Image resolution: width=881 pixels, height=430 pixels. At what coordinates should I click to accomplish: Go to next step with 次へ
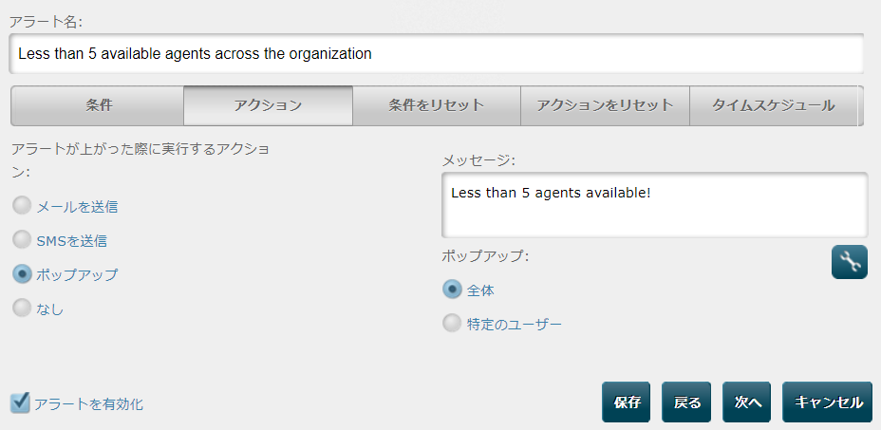[x=747, y=402]
